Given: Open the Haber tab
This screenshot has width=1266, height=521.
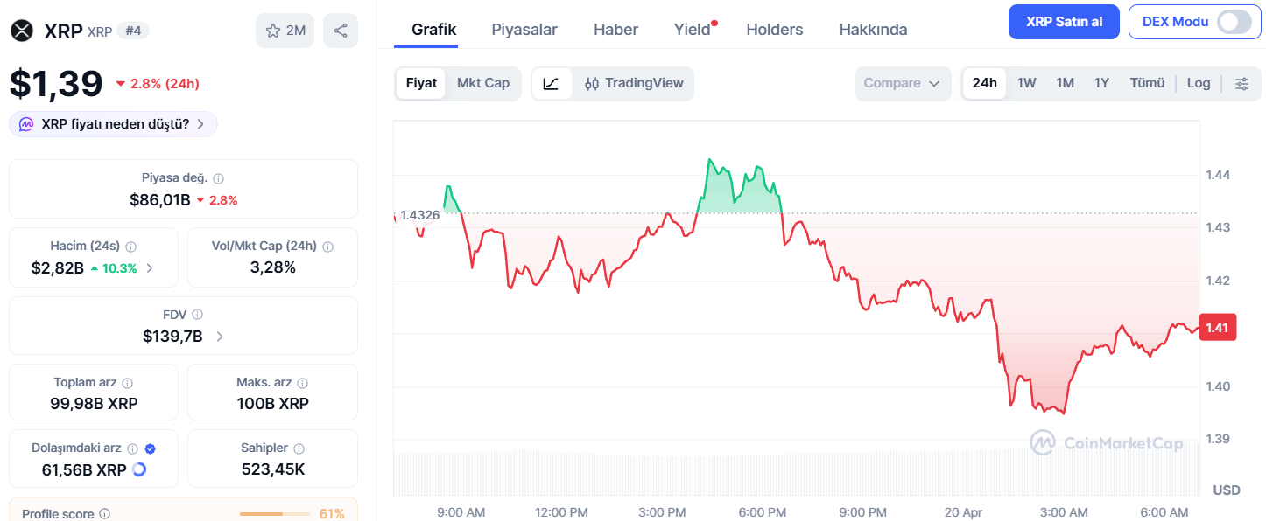Looking at the screenshot, I should point(615,30).
